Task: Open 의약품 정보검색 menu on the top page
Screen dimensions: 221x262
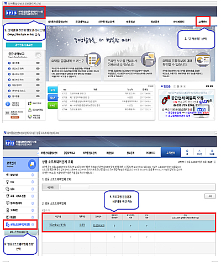Action: point(106,22)
